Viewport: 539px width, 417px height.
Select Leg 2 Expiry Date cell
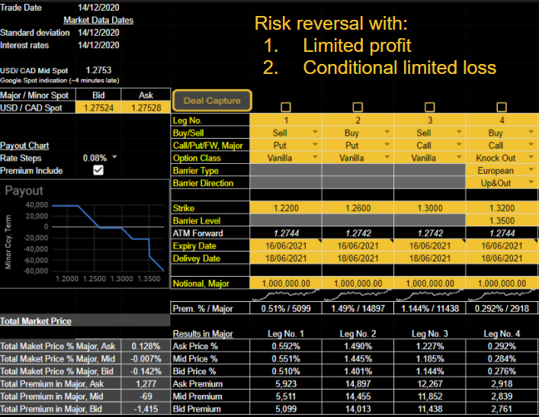(357, 245)
